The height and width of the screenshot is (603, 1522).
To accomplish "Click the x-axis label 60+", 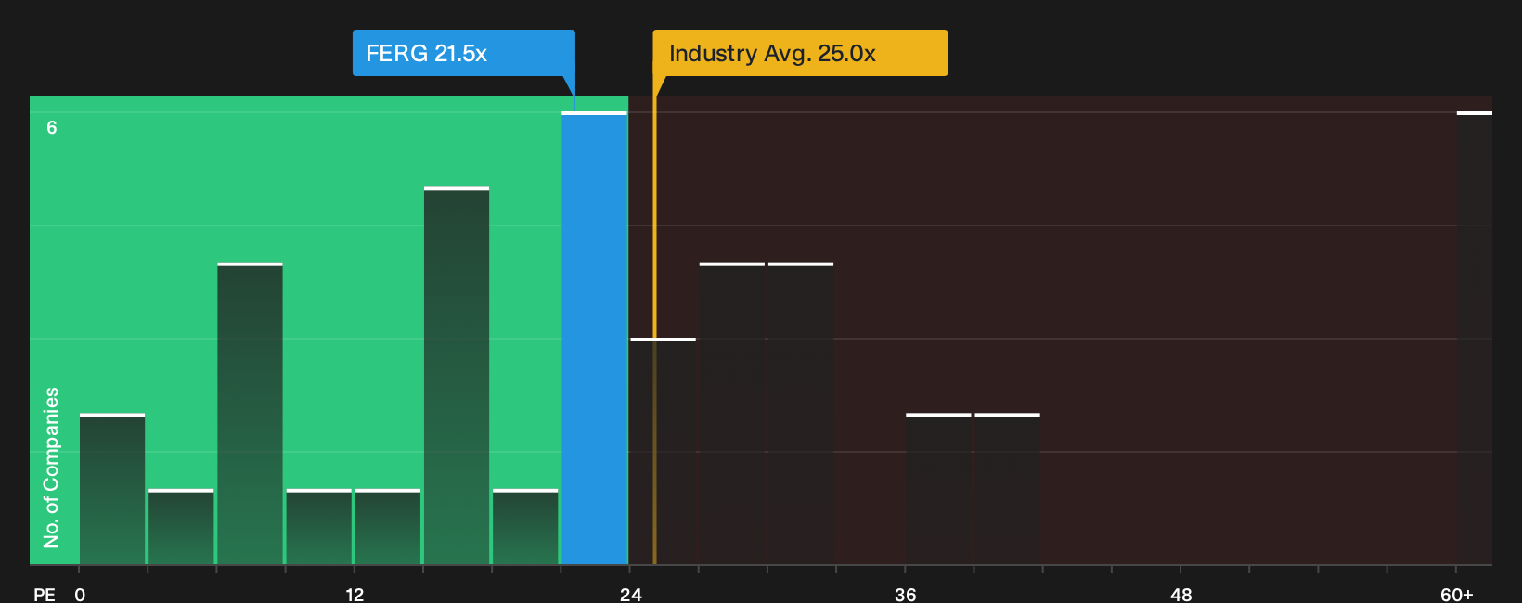I will tap(1457, 594).
